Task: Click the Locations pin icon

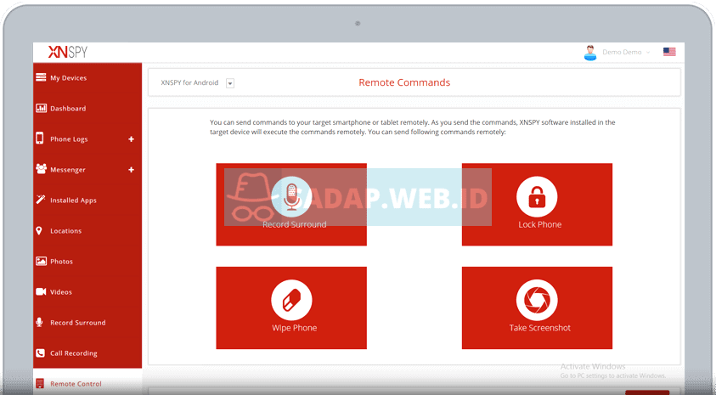Action: (x=39, y=230)
